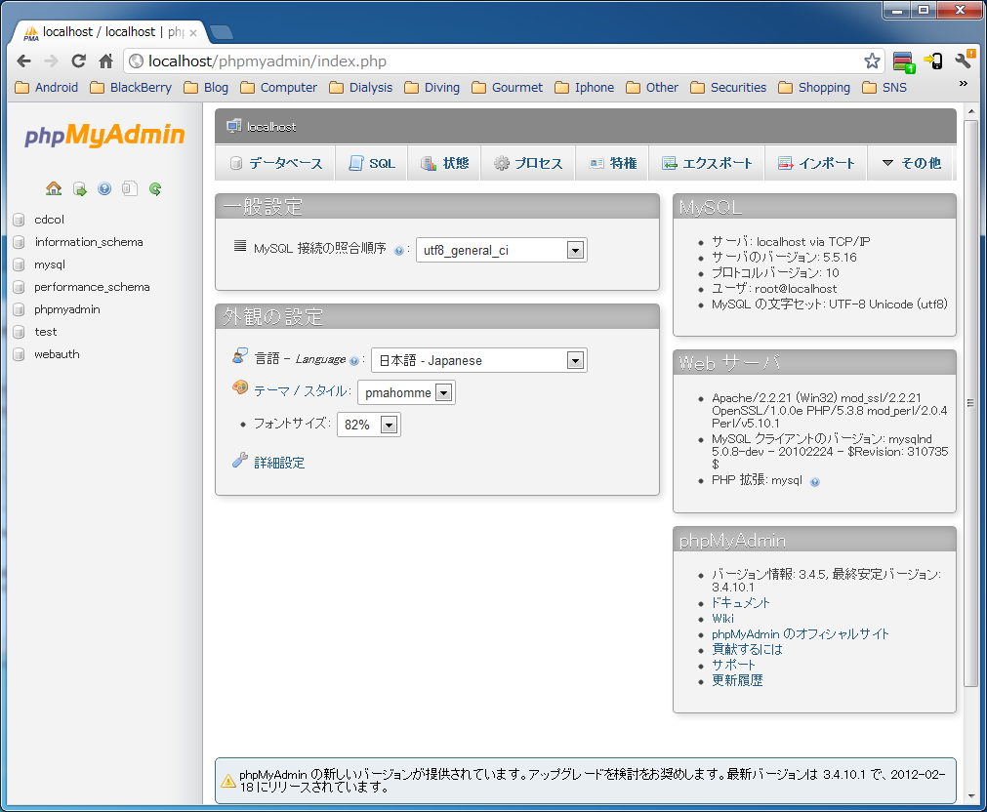The image size is (987, 812).
Task: Open the font size 82% dropdown
Action: point(369,425)
